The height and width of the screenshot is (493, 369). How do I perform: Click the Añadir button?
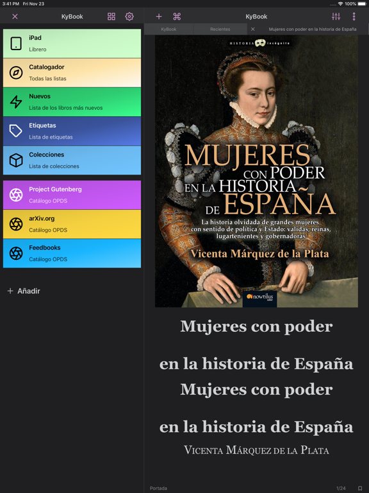tap(24, 291)
